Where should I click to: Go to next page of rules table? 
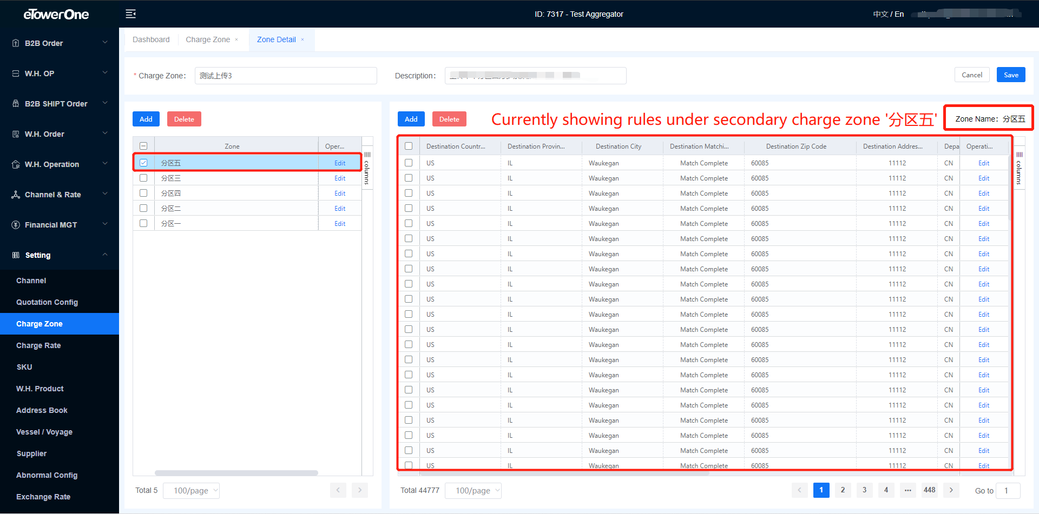951,490
